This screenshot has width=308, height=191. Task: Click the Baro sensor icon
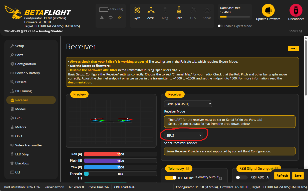[179, 10]
